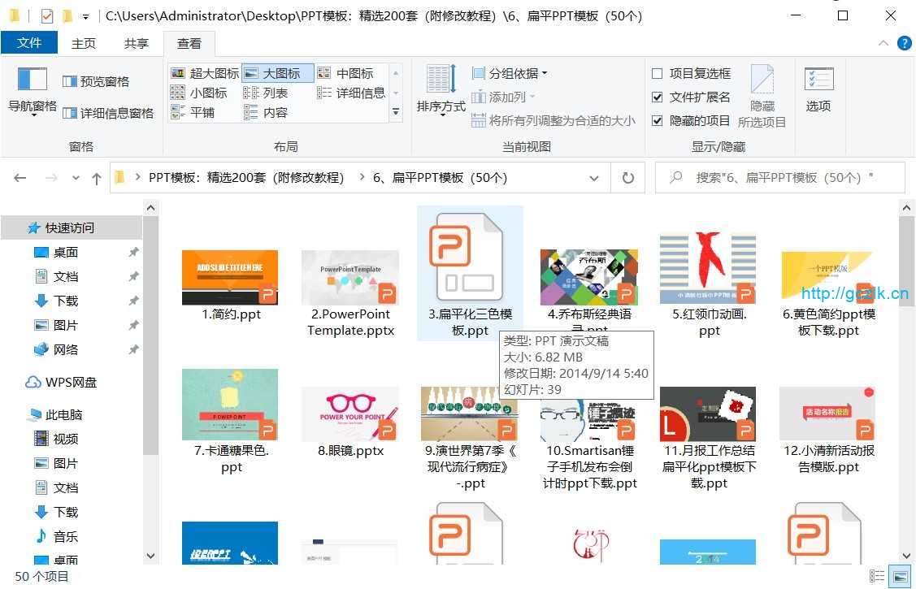Toggle 隐藏的项目 hidden items checkbox
Viewport: 916px width, 589px height.
pyautogui.click(x=658, y=120)
